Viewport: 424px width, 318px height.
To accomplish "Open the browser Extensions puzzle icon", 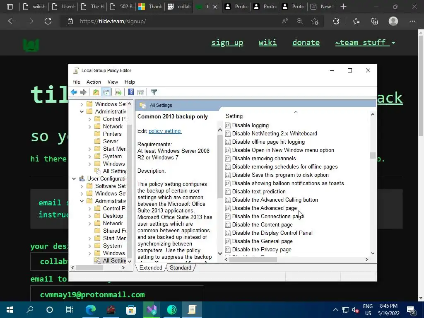I will (x=336, y=21).
